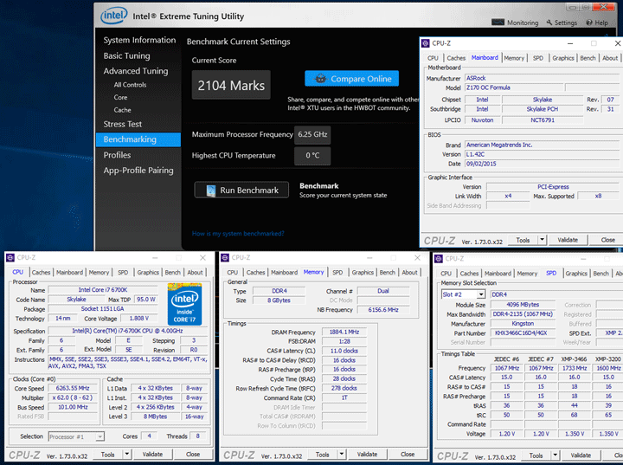This screenshot has height=465, width=623.
Task: Select Benchmarking in XTU sidebar
Action: click(138, 139)
